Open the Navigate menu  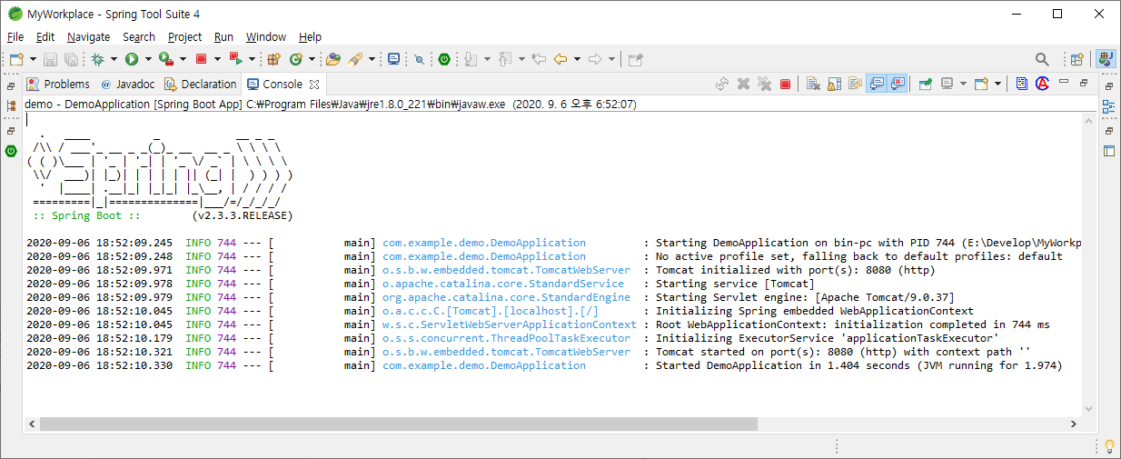[x=89, y=37]
